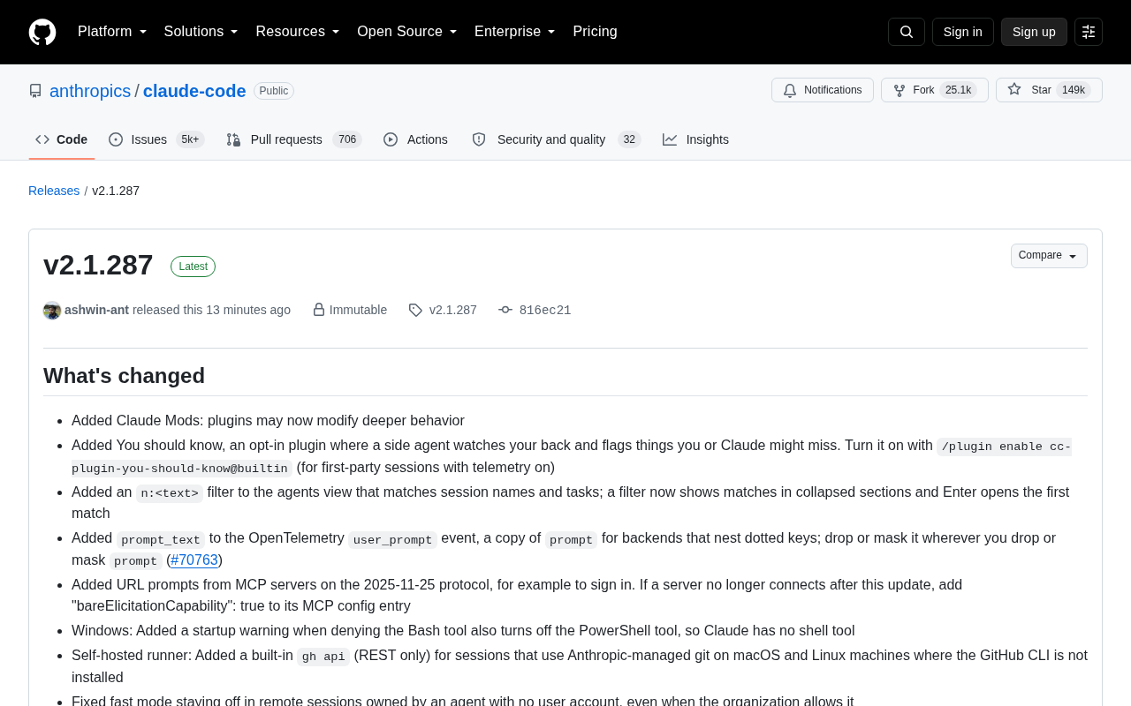Screen dimensions: 1131x706
Task: Open commit 816ec21 link
Action: 545,310
